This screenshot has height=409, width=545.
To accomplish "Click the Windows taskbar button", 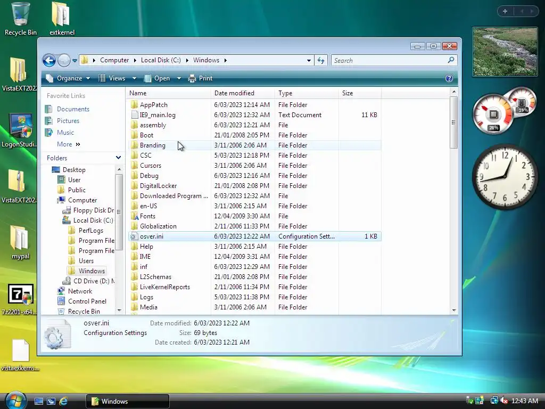I will (x=128, y=402).
